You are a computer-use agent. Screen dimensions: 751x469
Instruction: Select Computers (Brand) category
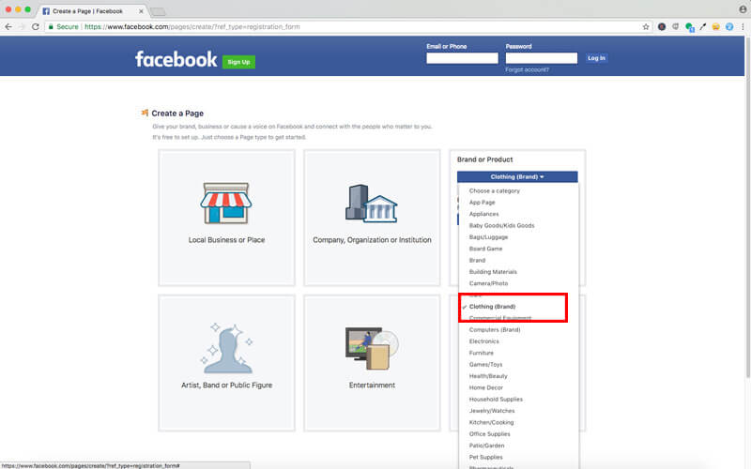(x=495, y=330)
